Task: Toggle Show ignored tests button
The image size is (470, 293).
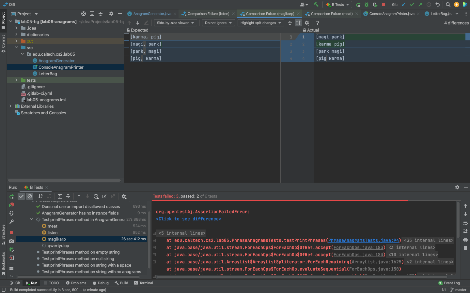Action: (x=30, y=196)
